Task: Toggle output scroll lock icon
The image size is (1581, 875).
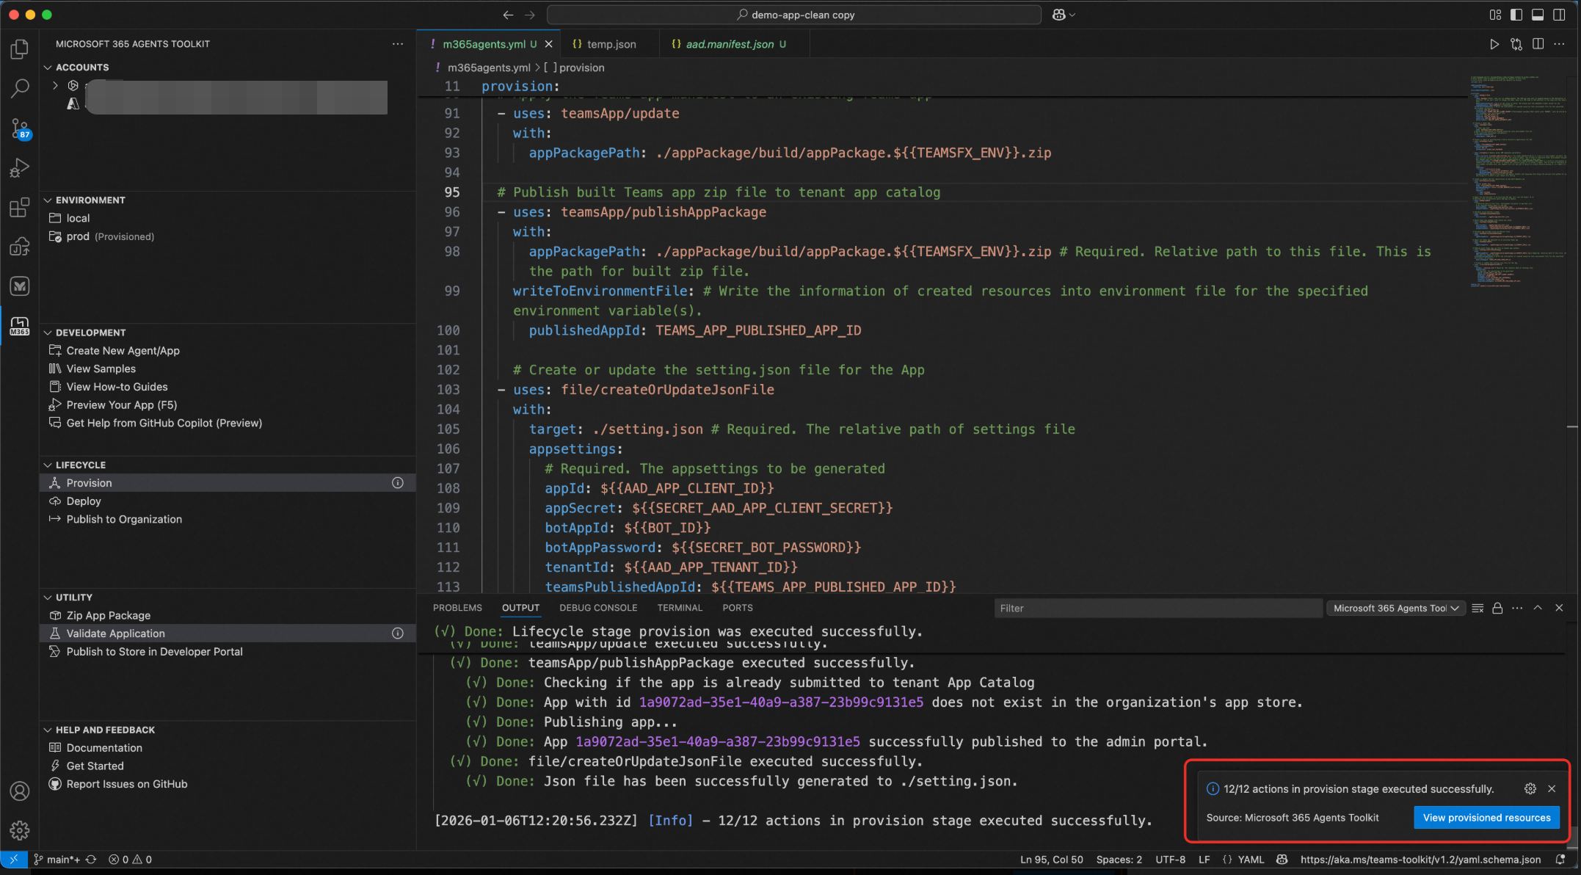Action: click(x=1497, y=608)
